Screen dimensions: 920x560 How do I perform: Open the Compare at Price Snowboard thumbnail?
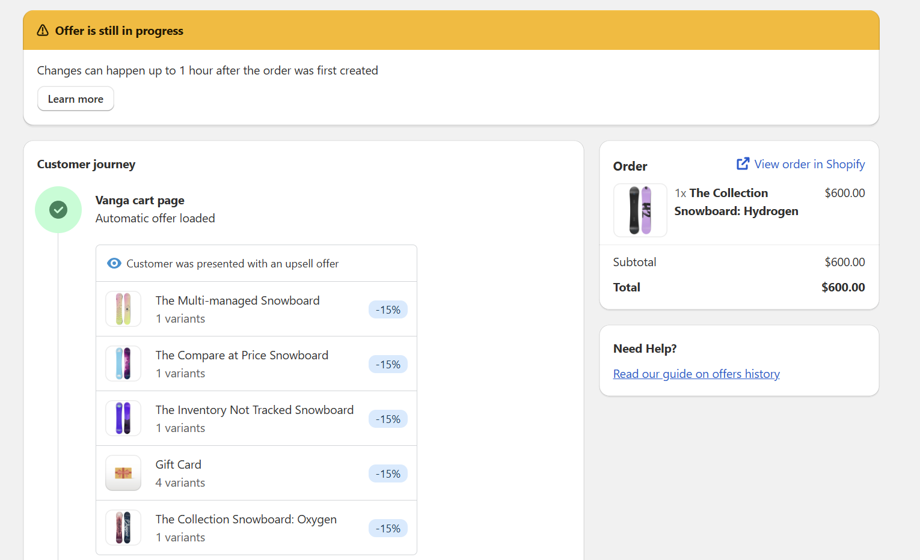tap(123, 364)
